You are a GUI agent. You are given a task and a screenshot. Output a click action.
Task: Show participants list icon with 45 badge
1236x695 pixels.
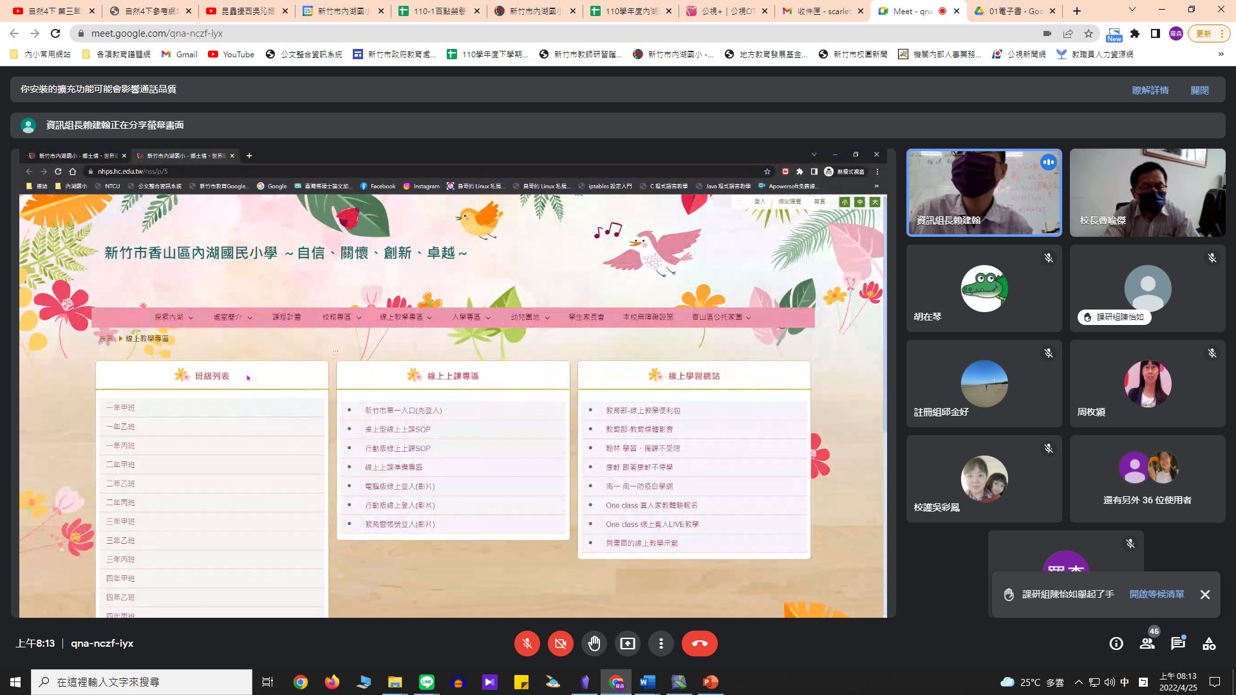click(1147, 644)
